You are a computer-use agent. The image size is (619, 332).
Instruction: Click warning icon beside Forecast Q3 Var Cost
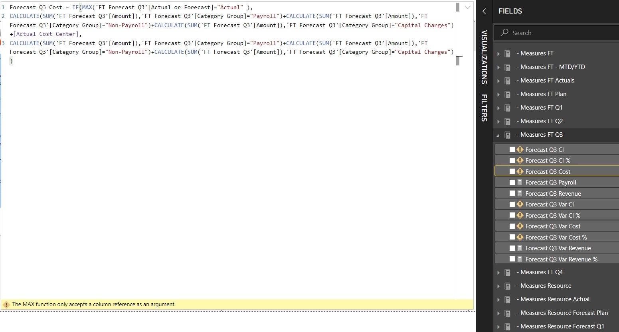click(520, 226)
